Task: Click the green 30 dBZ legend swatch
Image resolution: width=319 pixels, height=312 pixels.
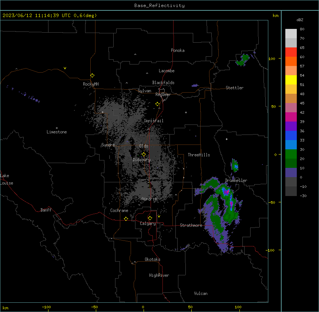Action: pyautogui.click(x=291, y=154)
